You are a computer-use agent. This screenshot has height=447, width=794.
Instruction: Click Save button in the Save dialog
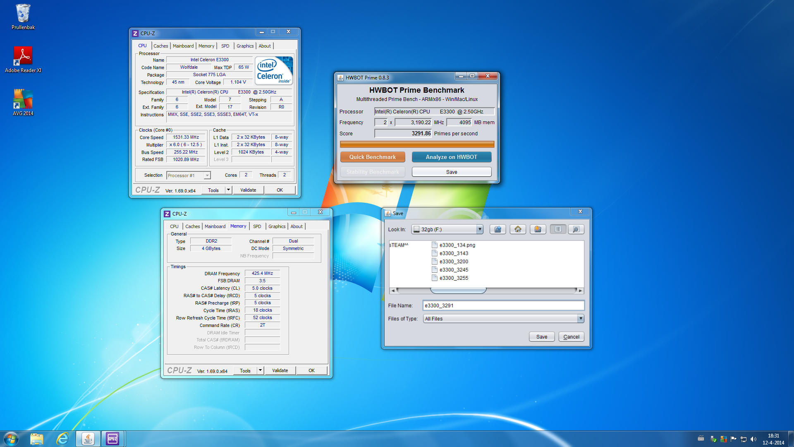tap(542, 336)
